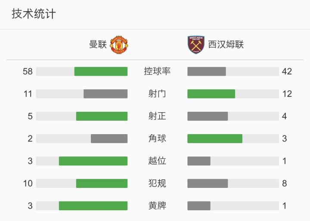Click the 黄牌 stat label
This screenshot has width=310, height=221.
157,206
